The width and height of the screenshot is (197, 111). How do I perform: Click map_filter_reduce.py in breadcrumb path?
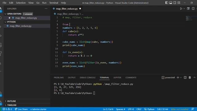tap(68, 14)
